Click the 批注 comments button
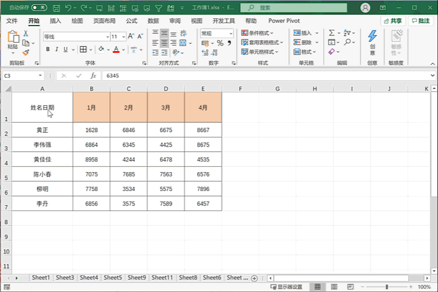 421,21
